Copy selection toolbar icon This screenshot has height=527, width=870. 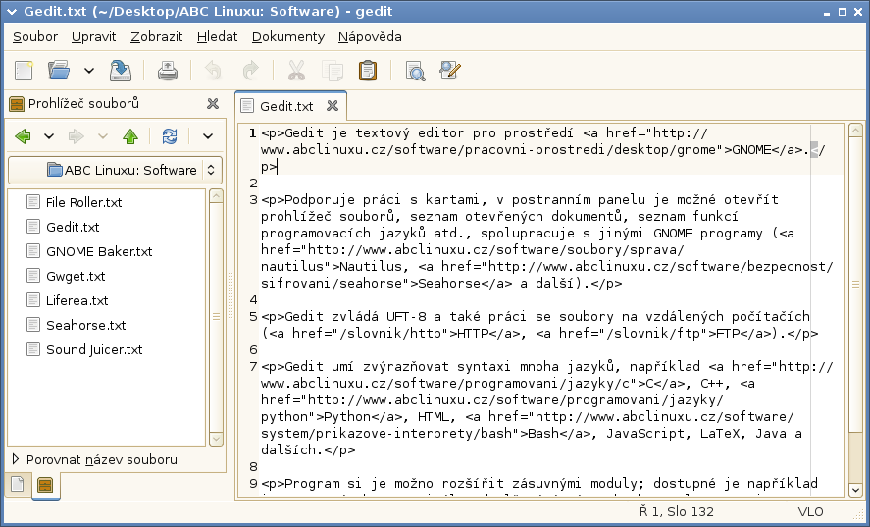tap(333, 71)
